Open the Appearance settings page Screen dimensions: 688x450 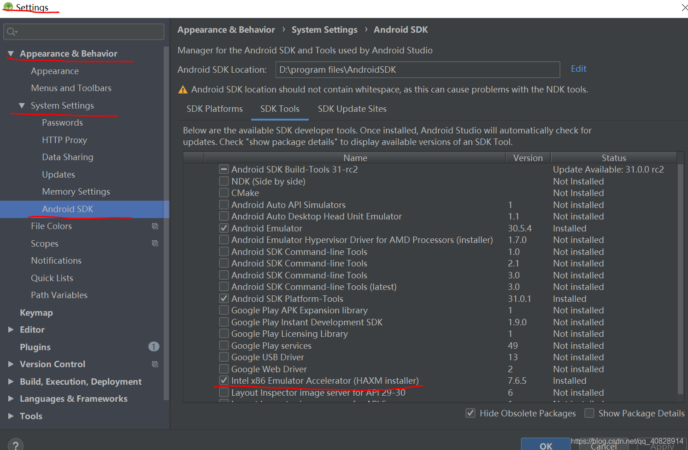click(55, 71)
